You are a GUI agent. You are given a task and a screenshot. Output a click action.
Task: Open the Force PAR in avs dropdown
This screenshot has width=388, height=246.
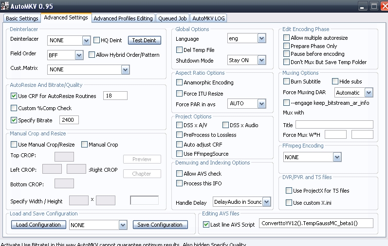pyautogui.click(x=261, y=104)
